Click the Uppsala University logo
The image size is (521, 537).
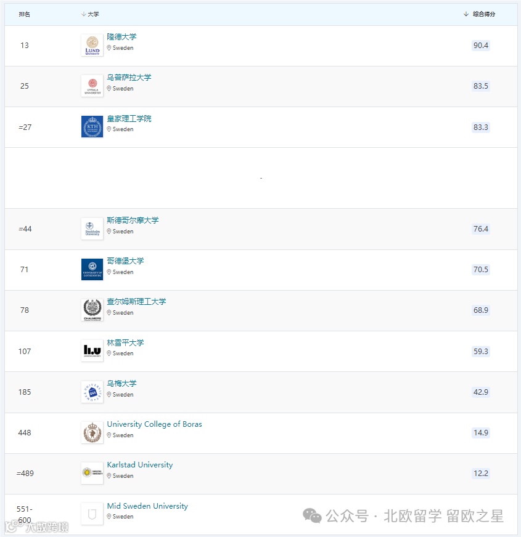click(92, 86)
